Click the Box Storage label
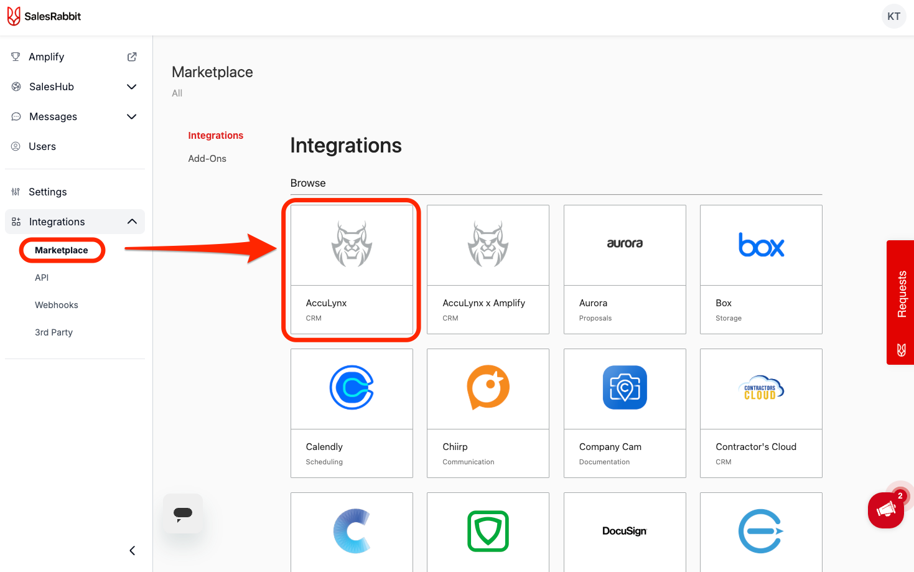 click(x=729, y=318)
